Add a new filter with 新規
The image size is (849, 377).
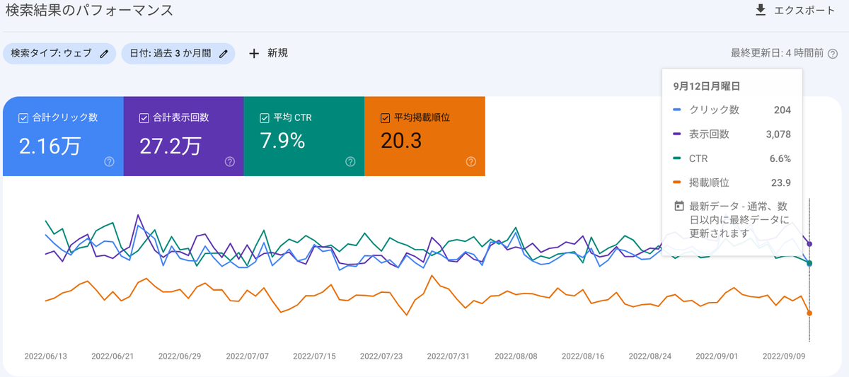[268, 53]
